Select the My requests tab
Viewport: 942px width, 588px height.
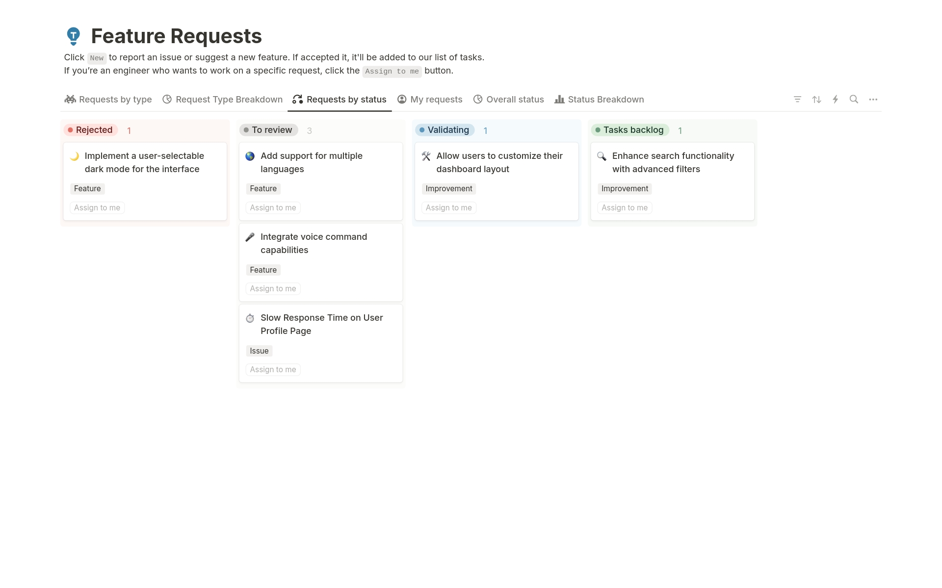pos(430,100)
